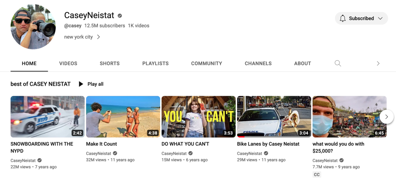The height and width of the screenshot is (181, 396).
Task: Open what would you do with $25,000? title
Action: (338, 147)
